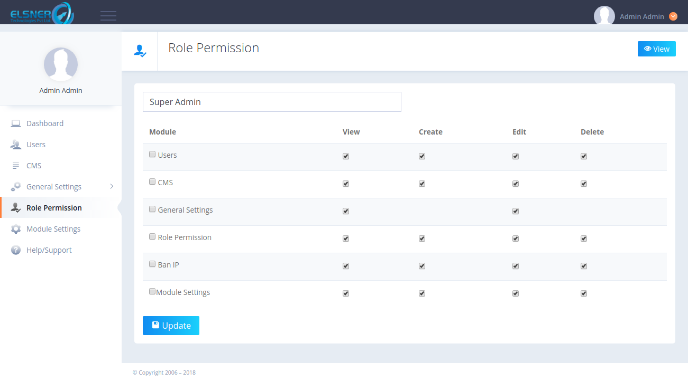Open Role Permission in the sidebar menu
The image size is (688, 382).
pyautogui.click(x=54, y=208)
